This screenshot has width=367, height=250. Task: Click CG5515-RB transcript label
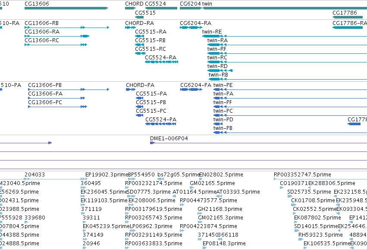(150, 40)
